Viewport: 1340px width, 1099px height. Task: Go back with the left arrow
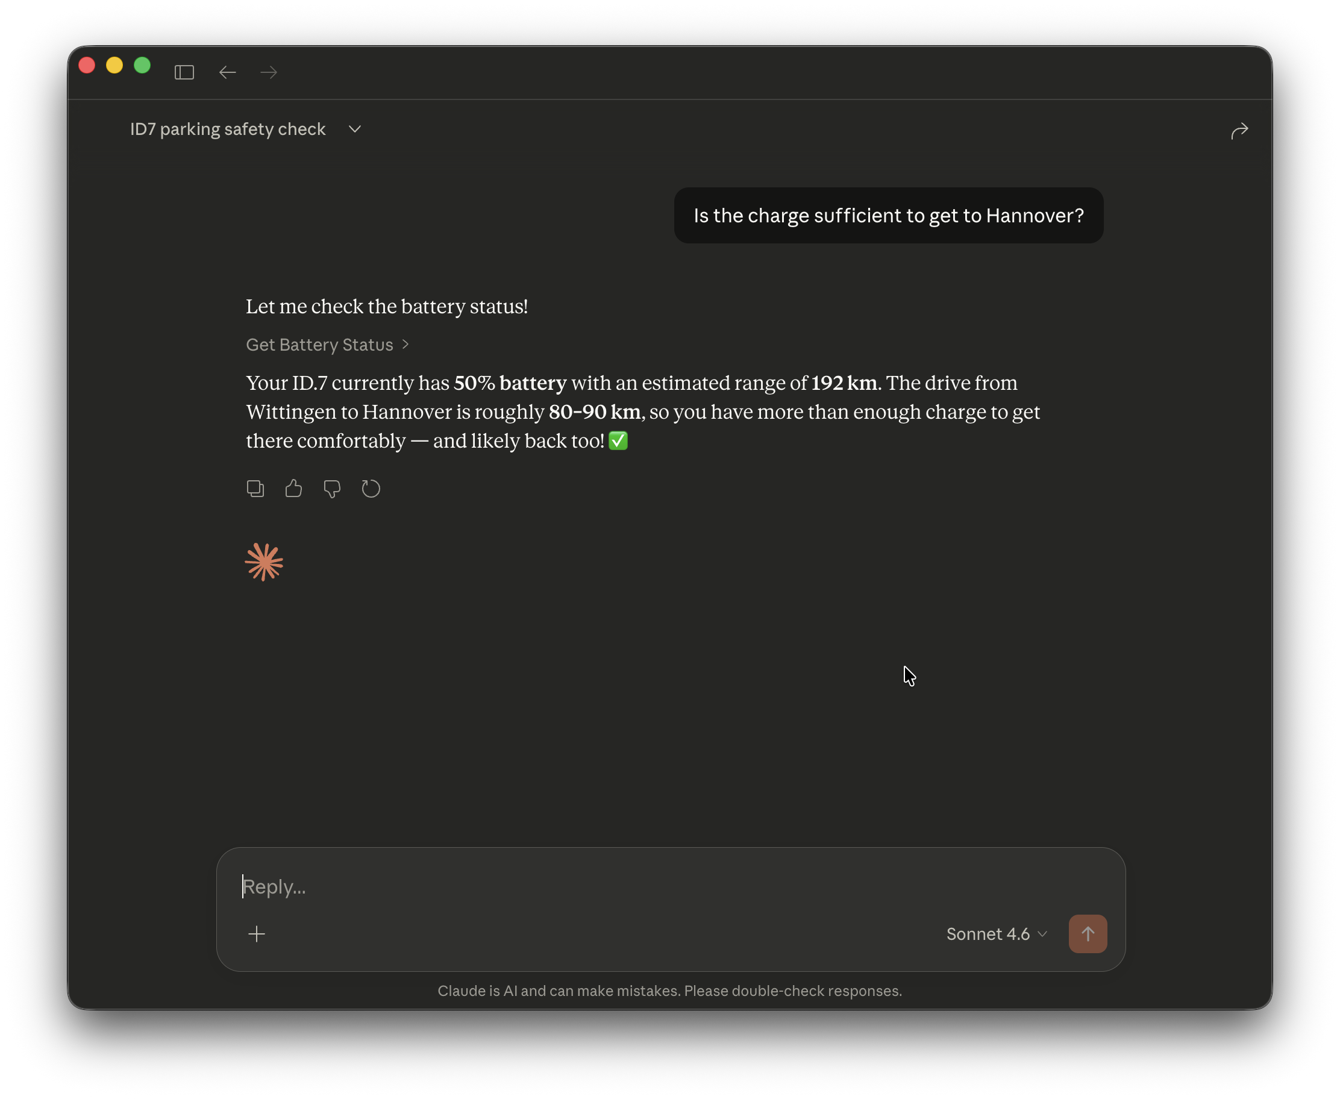tap(227, 72)
